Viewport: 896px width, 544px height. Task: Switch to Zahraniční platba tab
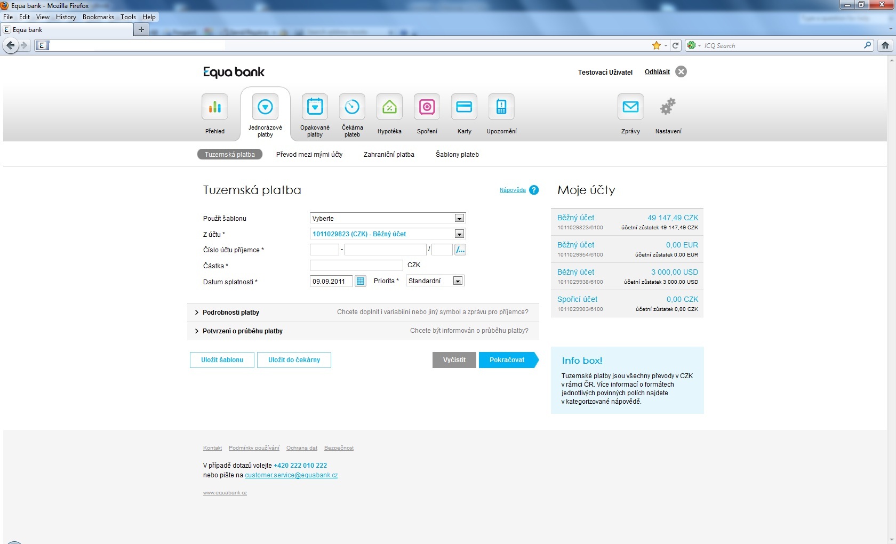389,154
